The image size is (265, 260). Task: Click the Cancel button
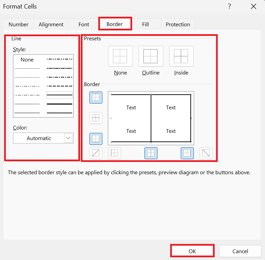tap(240, 251)
